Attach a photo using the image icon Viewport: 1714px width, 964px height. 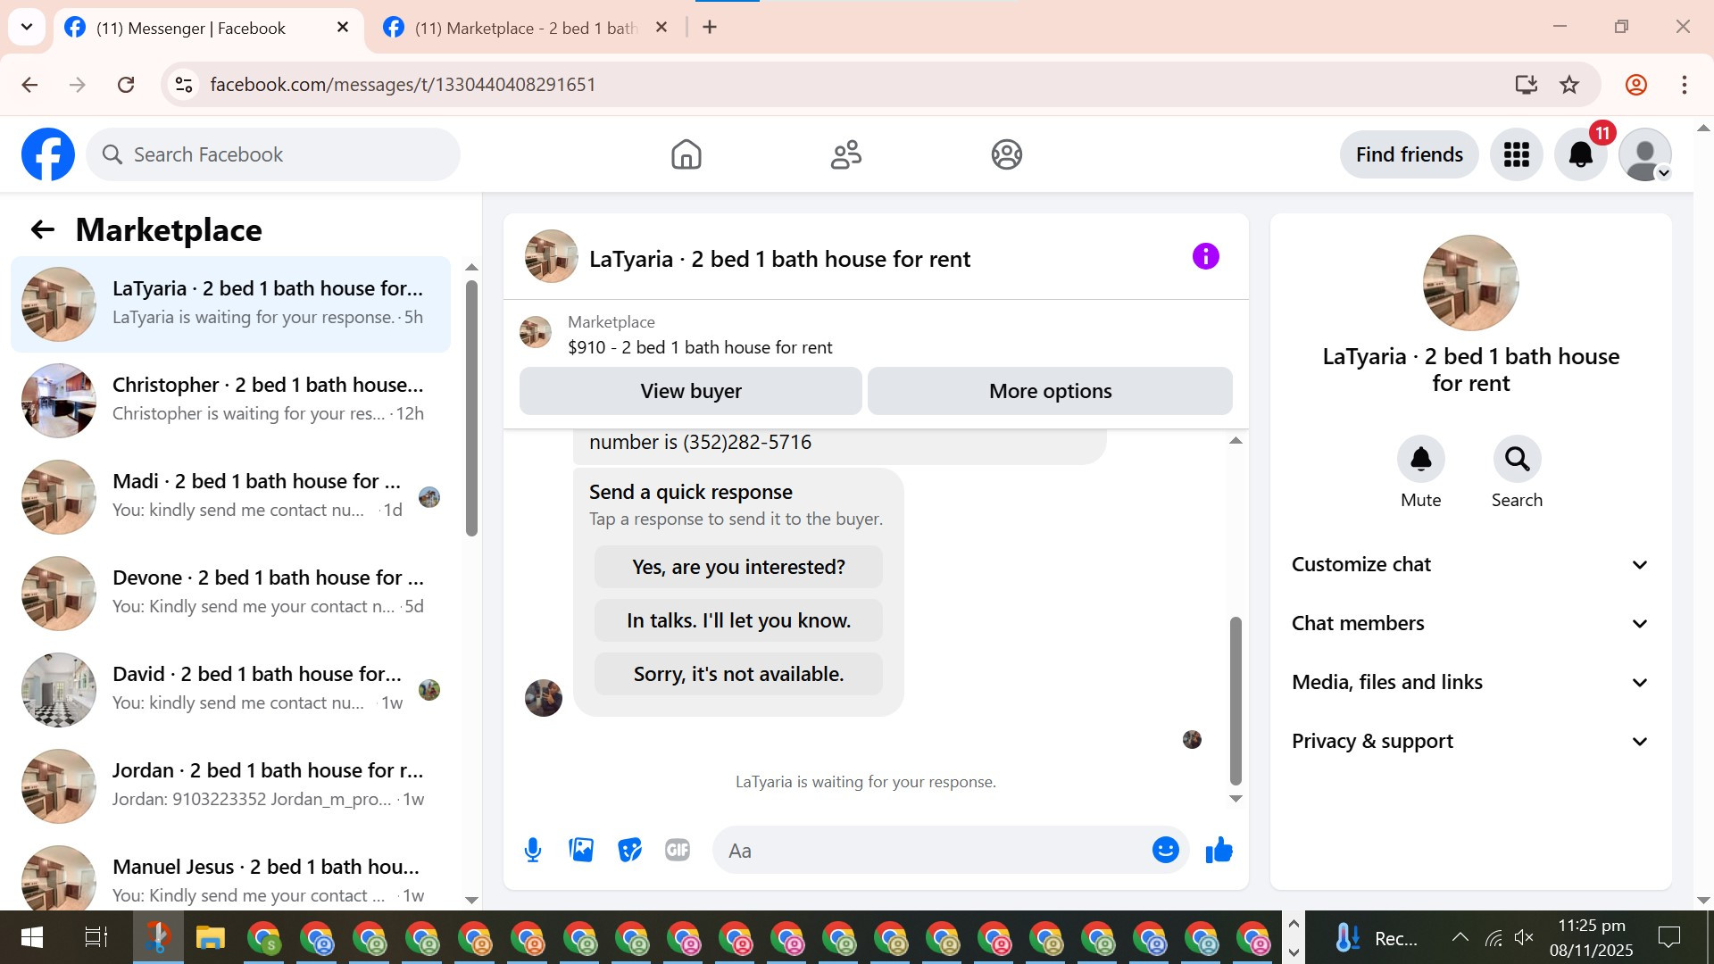[x=581, y=850]
